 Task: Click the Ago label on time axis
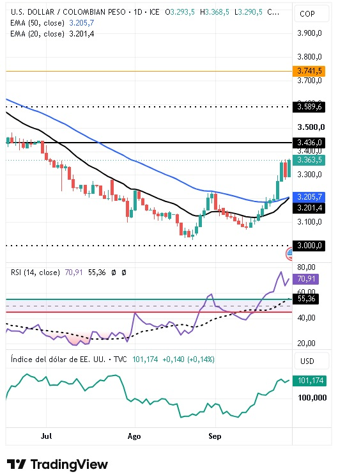134,436
